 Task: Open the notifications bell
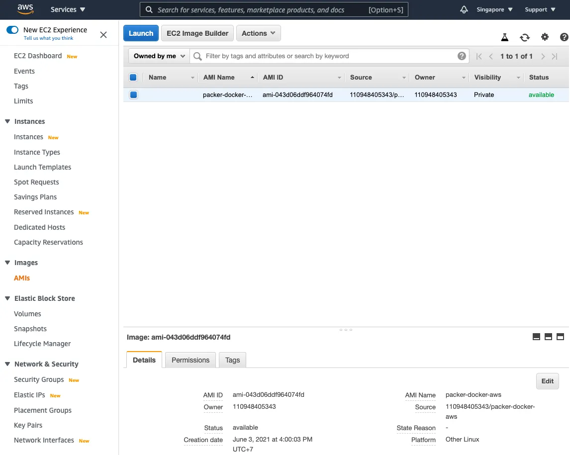464,9
